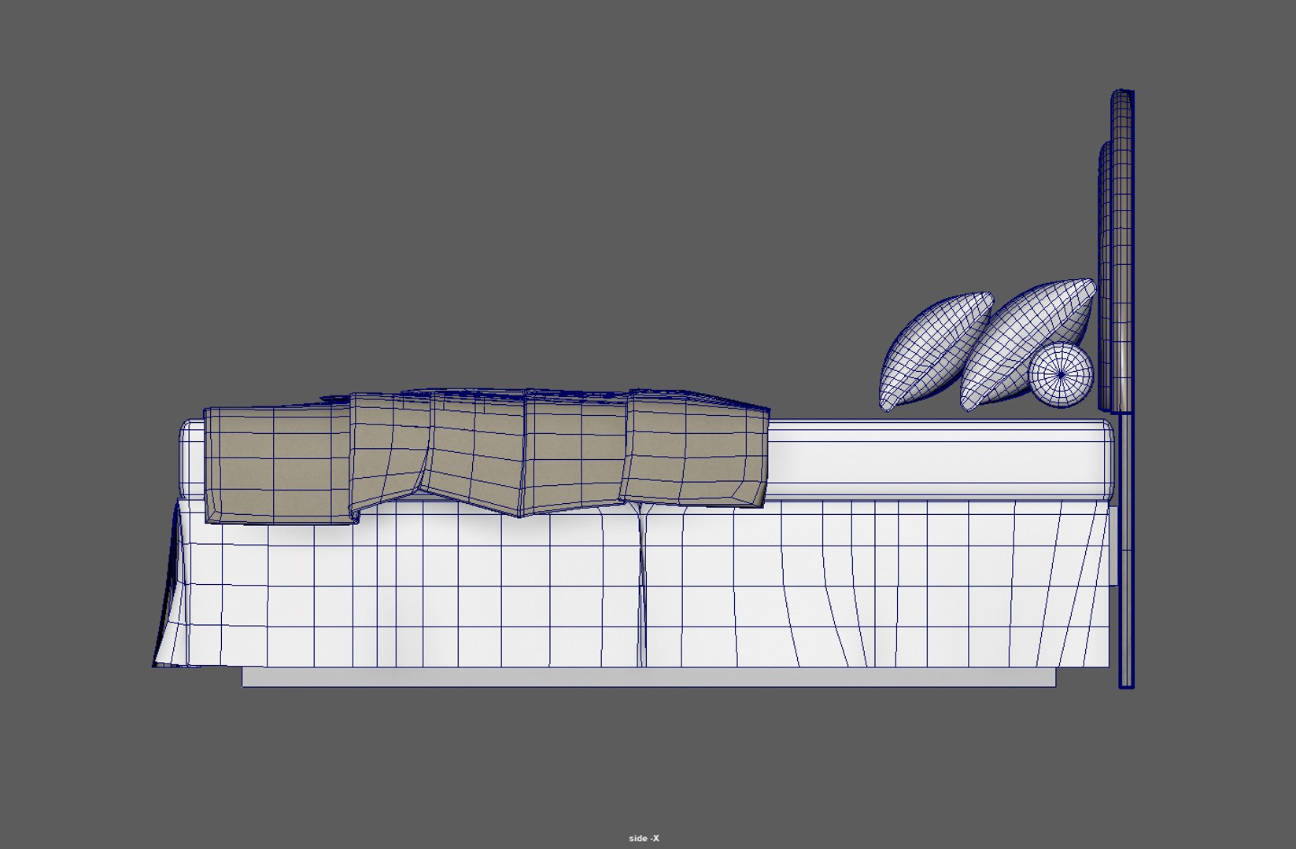This screenshot has width=1296, height=849.
Task: Select the brown folded blanket mesh
Action: pyautogui.click(x=486, y=455)
